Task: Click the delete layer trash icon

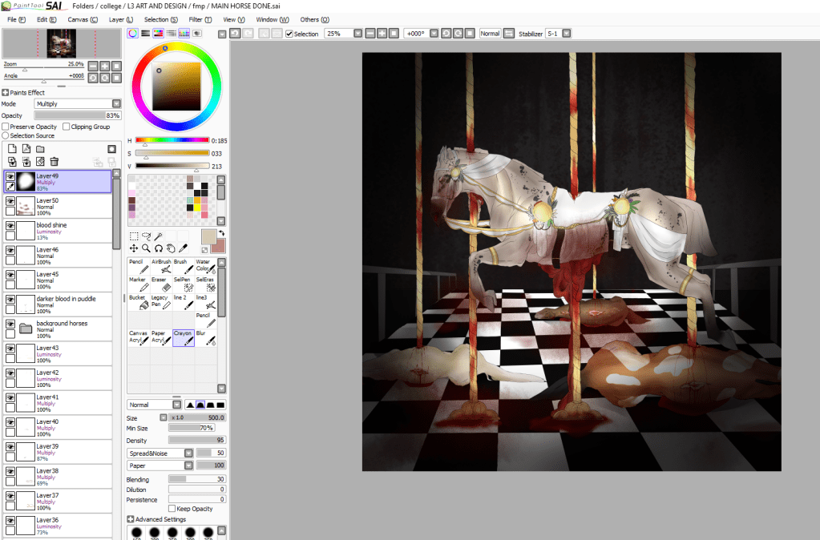Action: click(55, 162)
